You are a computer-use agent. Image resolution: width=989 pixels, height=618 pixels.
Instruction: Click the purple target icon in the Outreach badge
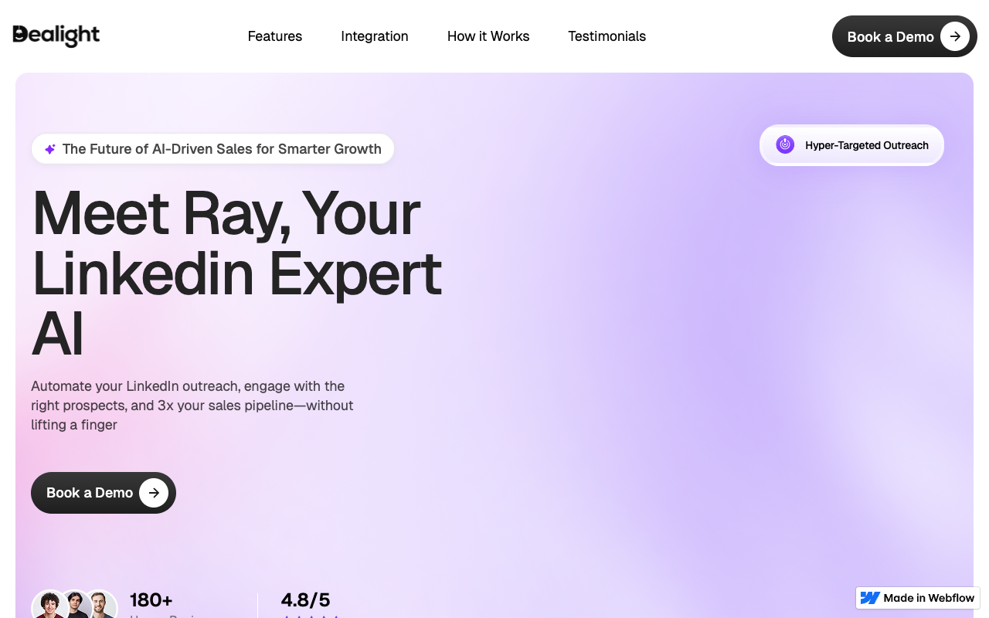pyautogui.click(x=785, y=144)
